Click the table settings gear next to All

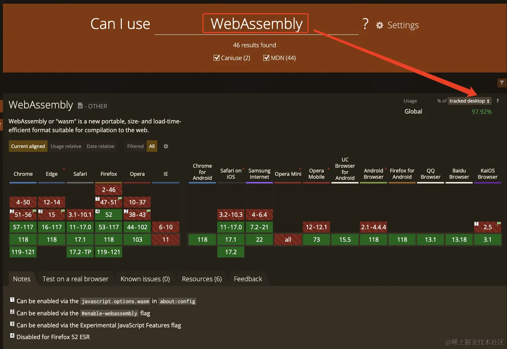tap(166, 146)
